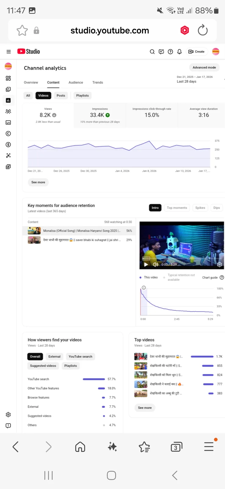Click the Create button
Image resolution: width=225 pixels, height=489 pixels.
(x=197, y=52)
